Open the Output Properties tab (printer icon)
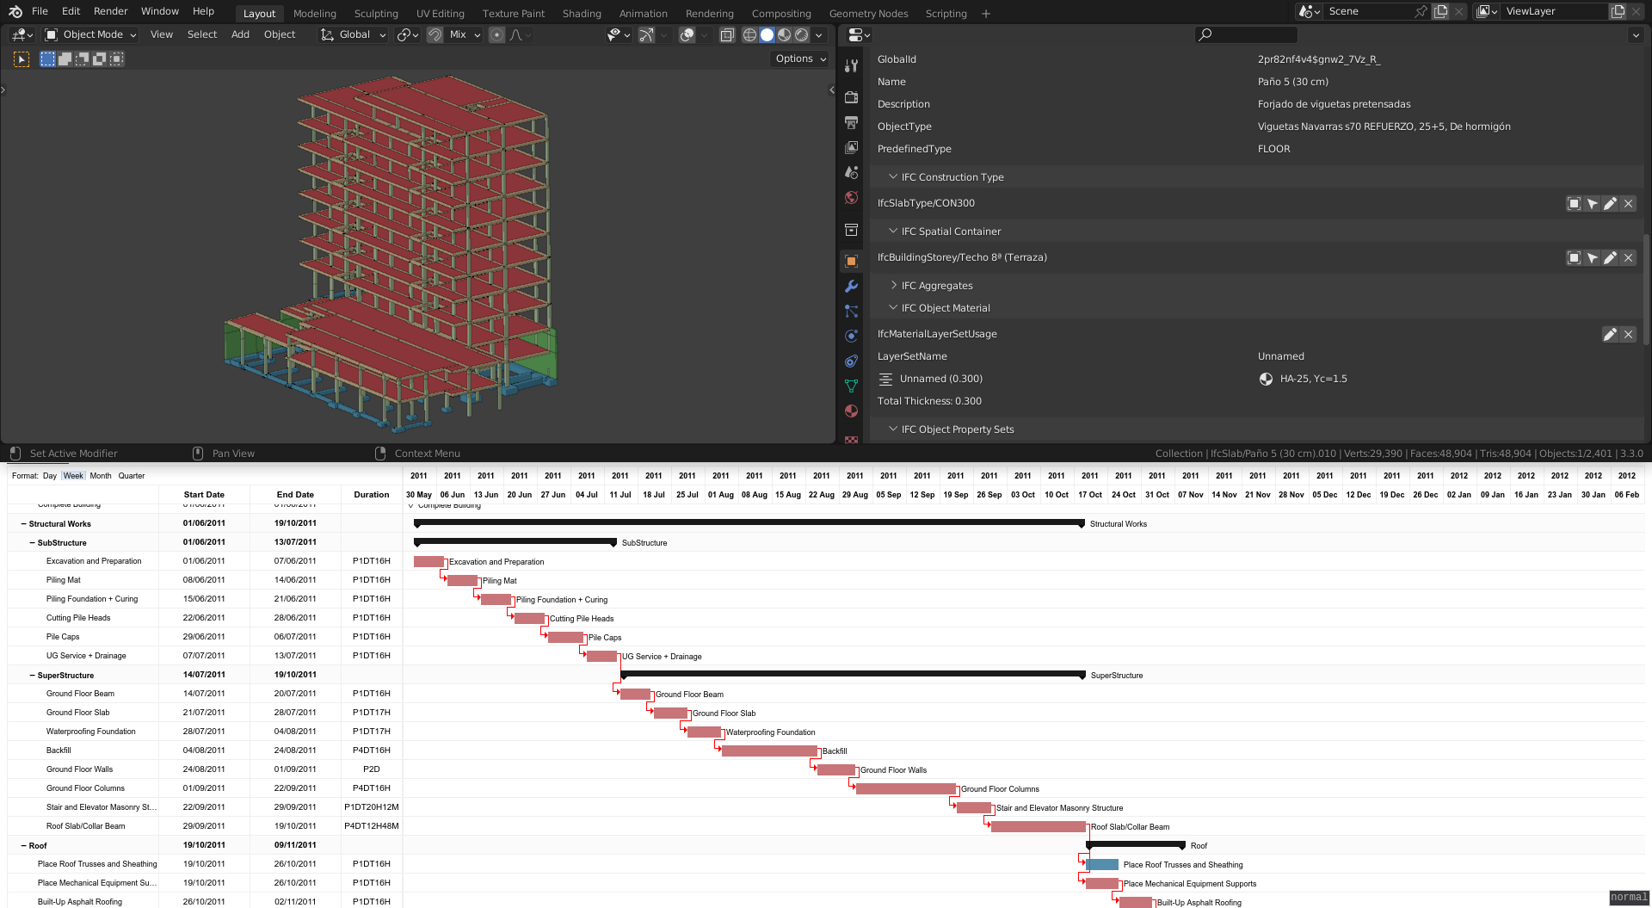 [851, 123]
